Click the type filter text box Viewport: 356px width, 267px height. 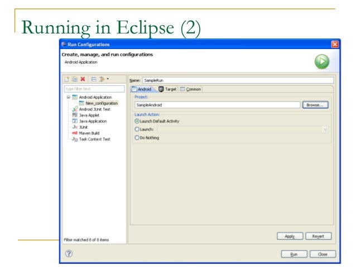click(x=94, y=89)
